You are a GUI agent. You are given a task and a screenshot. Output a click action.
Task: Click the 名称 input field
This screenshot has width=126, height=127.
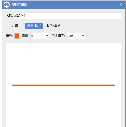[x=67, y=16]
